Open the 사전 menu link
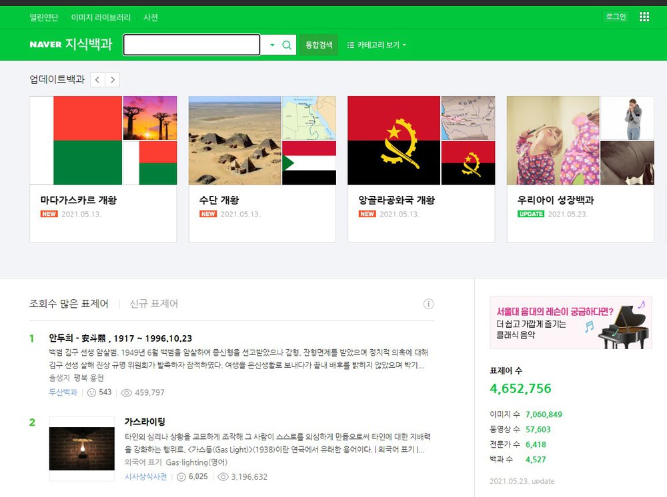 pyautogui.click(x=151, y=17)
